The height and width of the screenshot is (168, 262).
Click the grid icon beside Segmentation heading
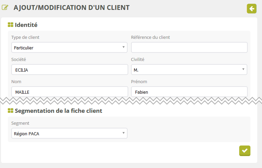(10, 111)
